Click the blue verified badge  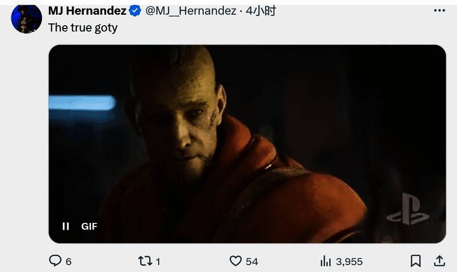point(135,11)
